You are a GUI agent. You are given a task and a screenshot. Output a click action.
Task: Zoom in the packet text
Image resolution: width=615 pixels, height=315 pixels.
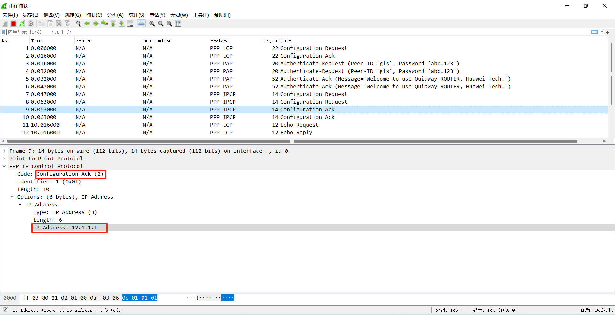[x=152, y=24]
